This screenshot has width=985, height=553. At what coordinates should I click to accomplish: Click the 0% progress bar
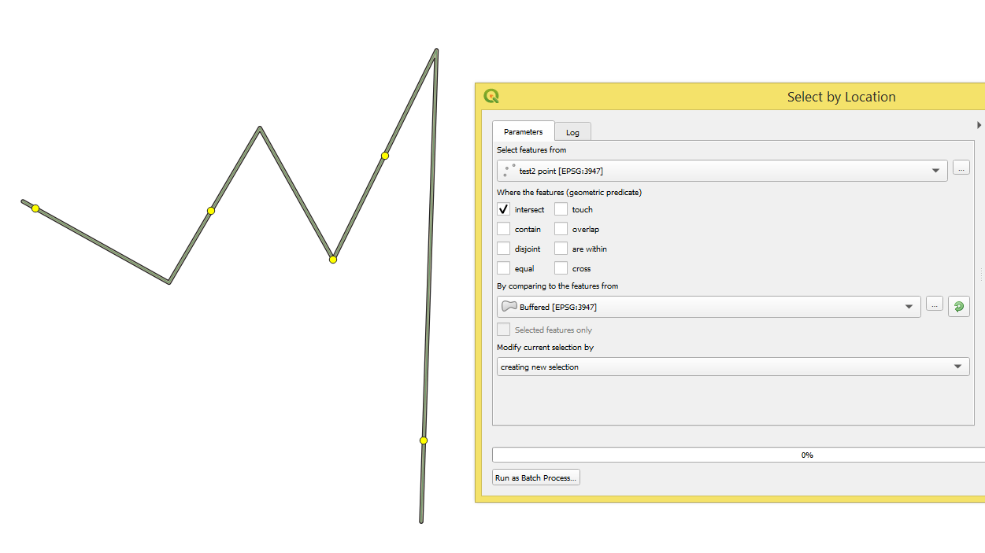pyautogui.click(x=806, y=454)
